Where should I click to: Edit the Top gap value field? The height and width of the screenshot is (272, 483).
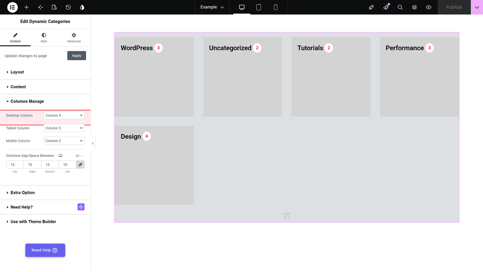pos(15,164)
